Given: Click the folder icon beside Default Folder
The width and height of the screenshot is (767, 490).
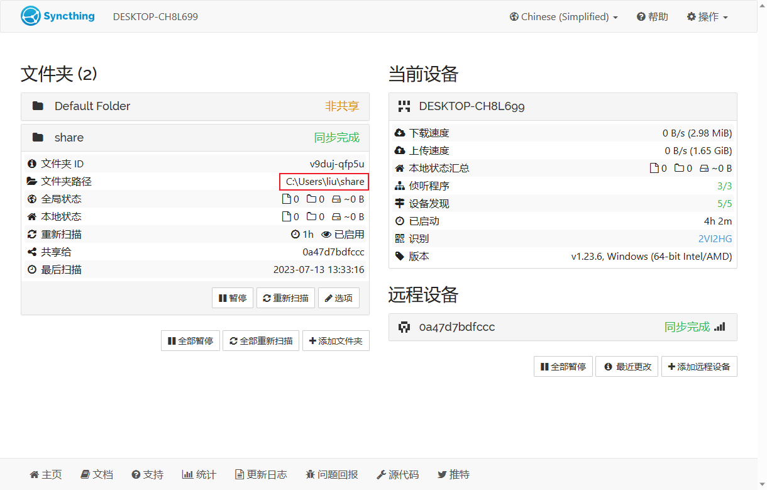Looking at the screenshot, I should click(38, 106).
